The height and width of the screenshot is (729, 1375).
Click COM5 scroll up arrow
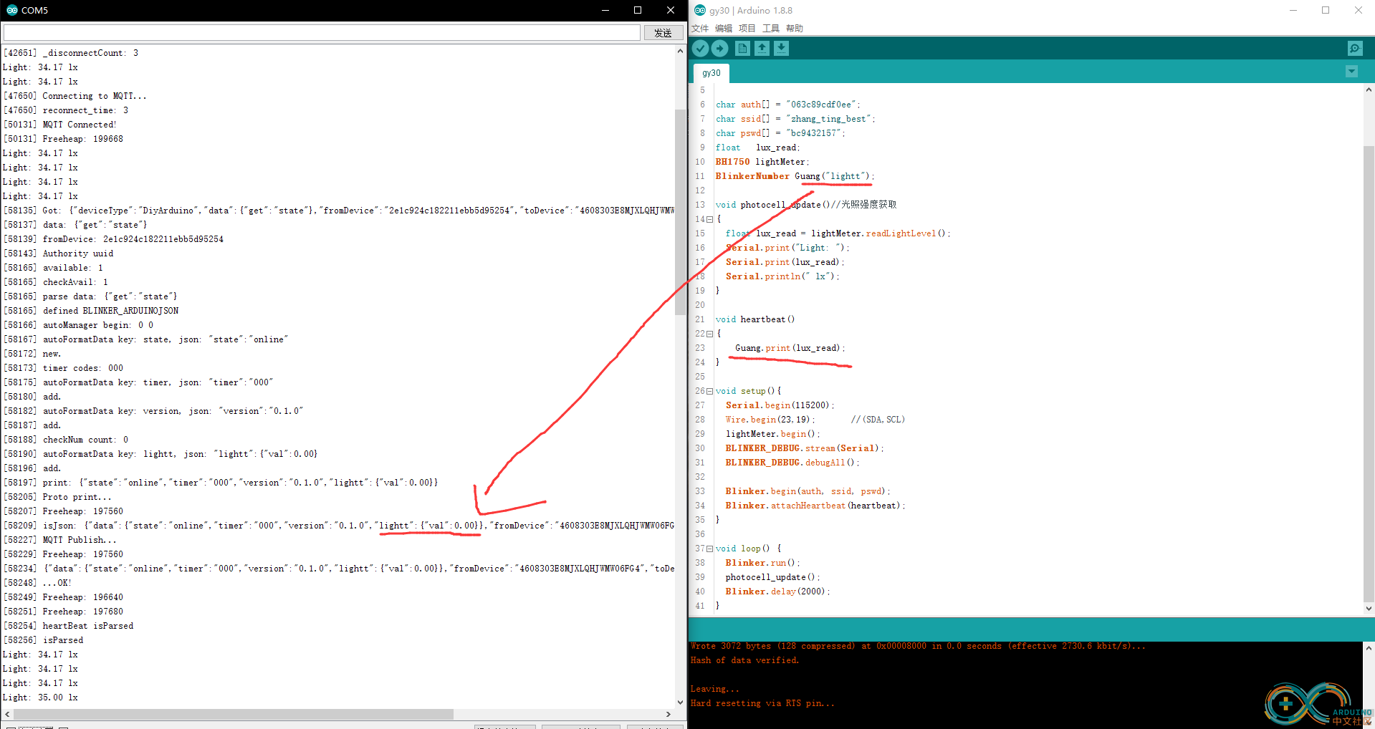point(680,52)
